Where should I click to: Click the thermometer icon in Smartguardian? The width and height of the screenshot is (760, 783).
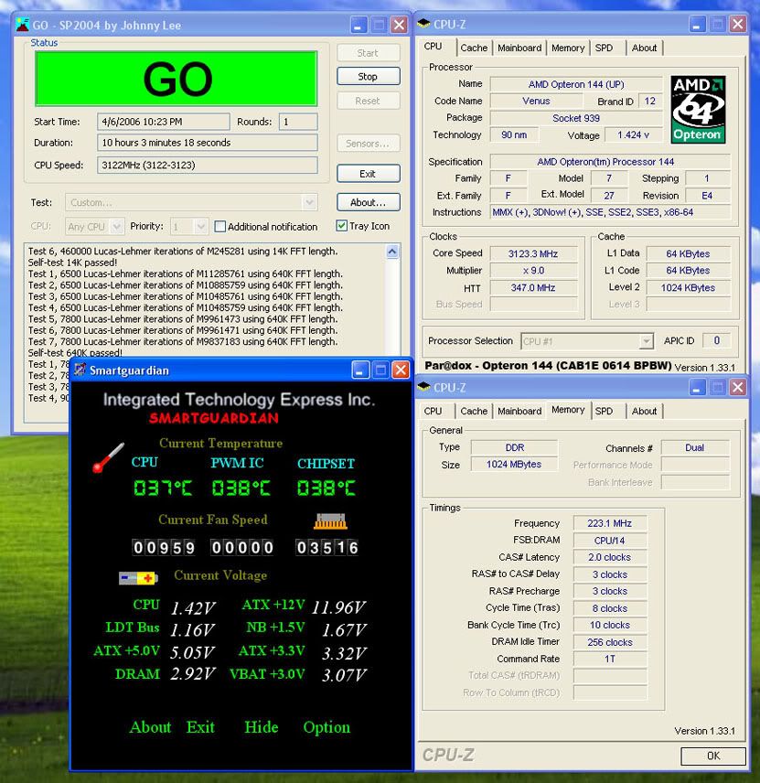click(x=108, y=457)
